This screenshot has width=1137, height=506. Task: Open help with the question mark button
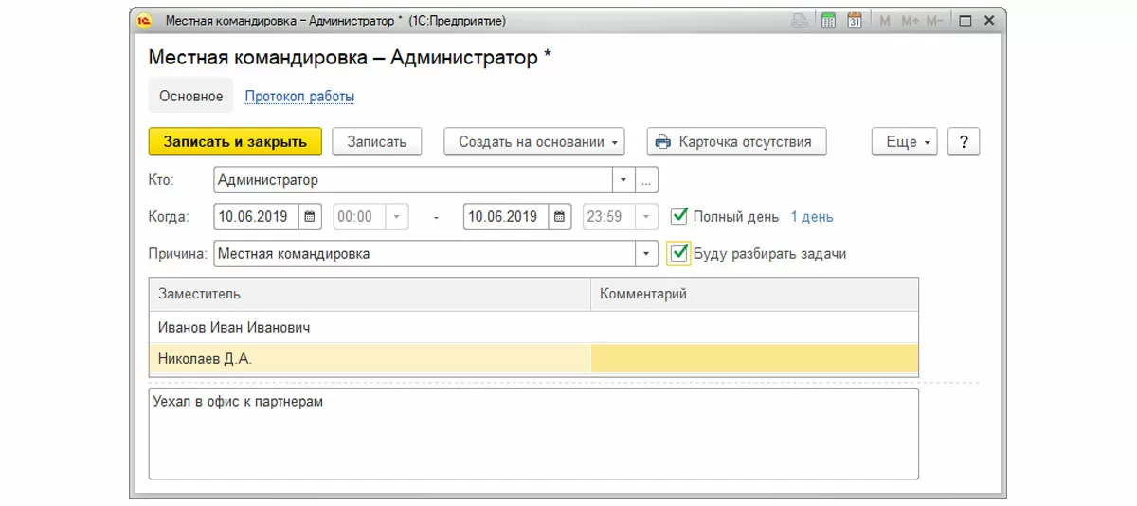(x=964, y=142)
